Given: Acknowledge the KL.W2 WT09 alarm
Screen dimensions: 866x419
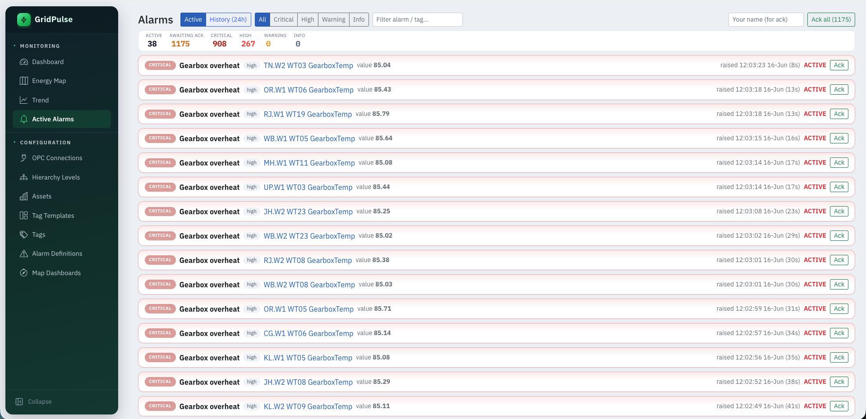Looking at the screenshot, I should tap(839, 406).
